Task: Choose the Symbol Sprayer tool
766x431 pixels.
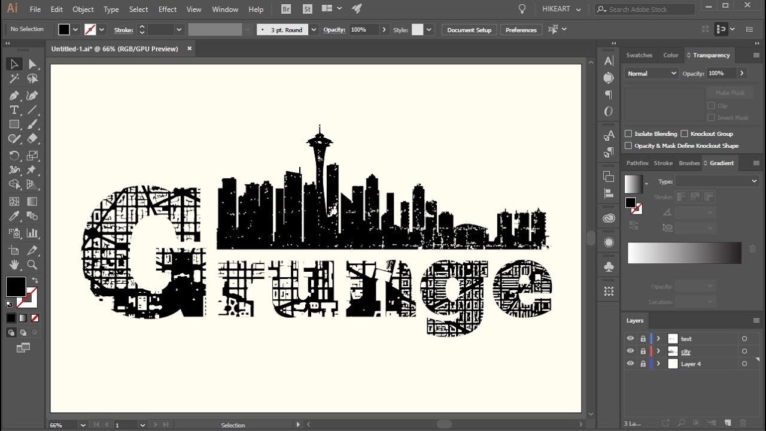Action: tap(14, 233)
